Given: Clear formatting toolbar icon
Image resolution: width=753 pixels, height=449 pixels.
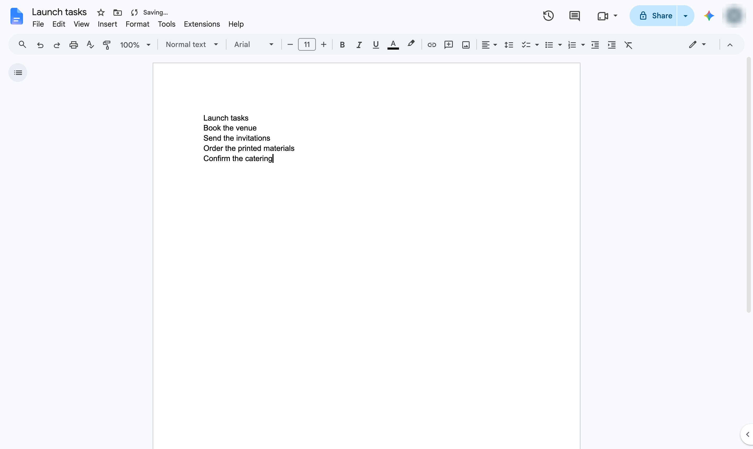Looking at the screenshot, I should click(x=628, y=45).
